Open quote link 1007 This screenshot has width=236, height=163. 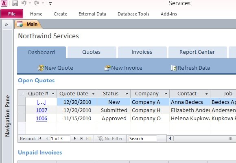42,110
